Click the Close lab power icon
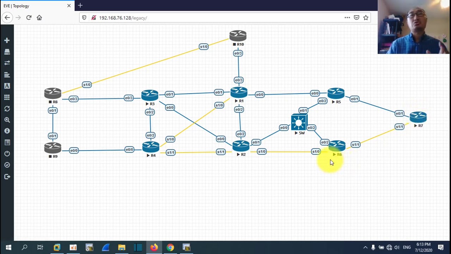 (7, 154)
